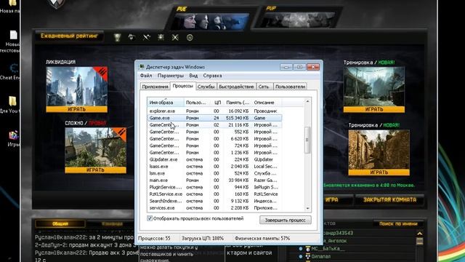Select the Для You desktop folder icon
This screenshot has width=465, height=262.
click(x=12, y=105)
